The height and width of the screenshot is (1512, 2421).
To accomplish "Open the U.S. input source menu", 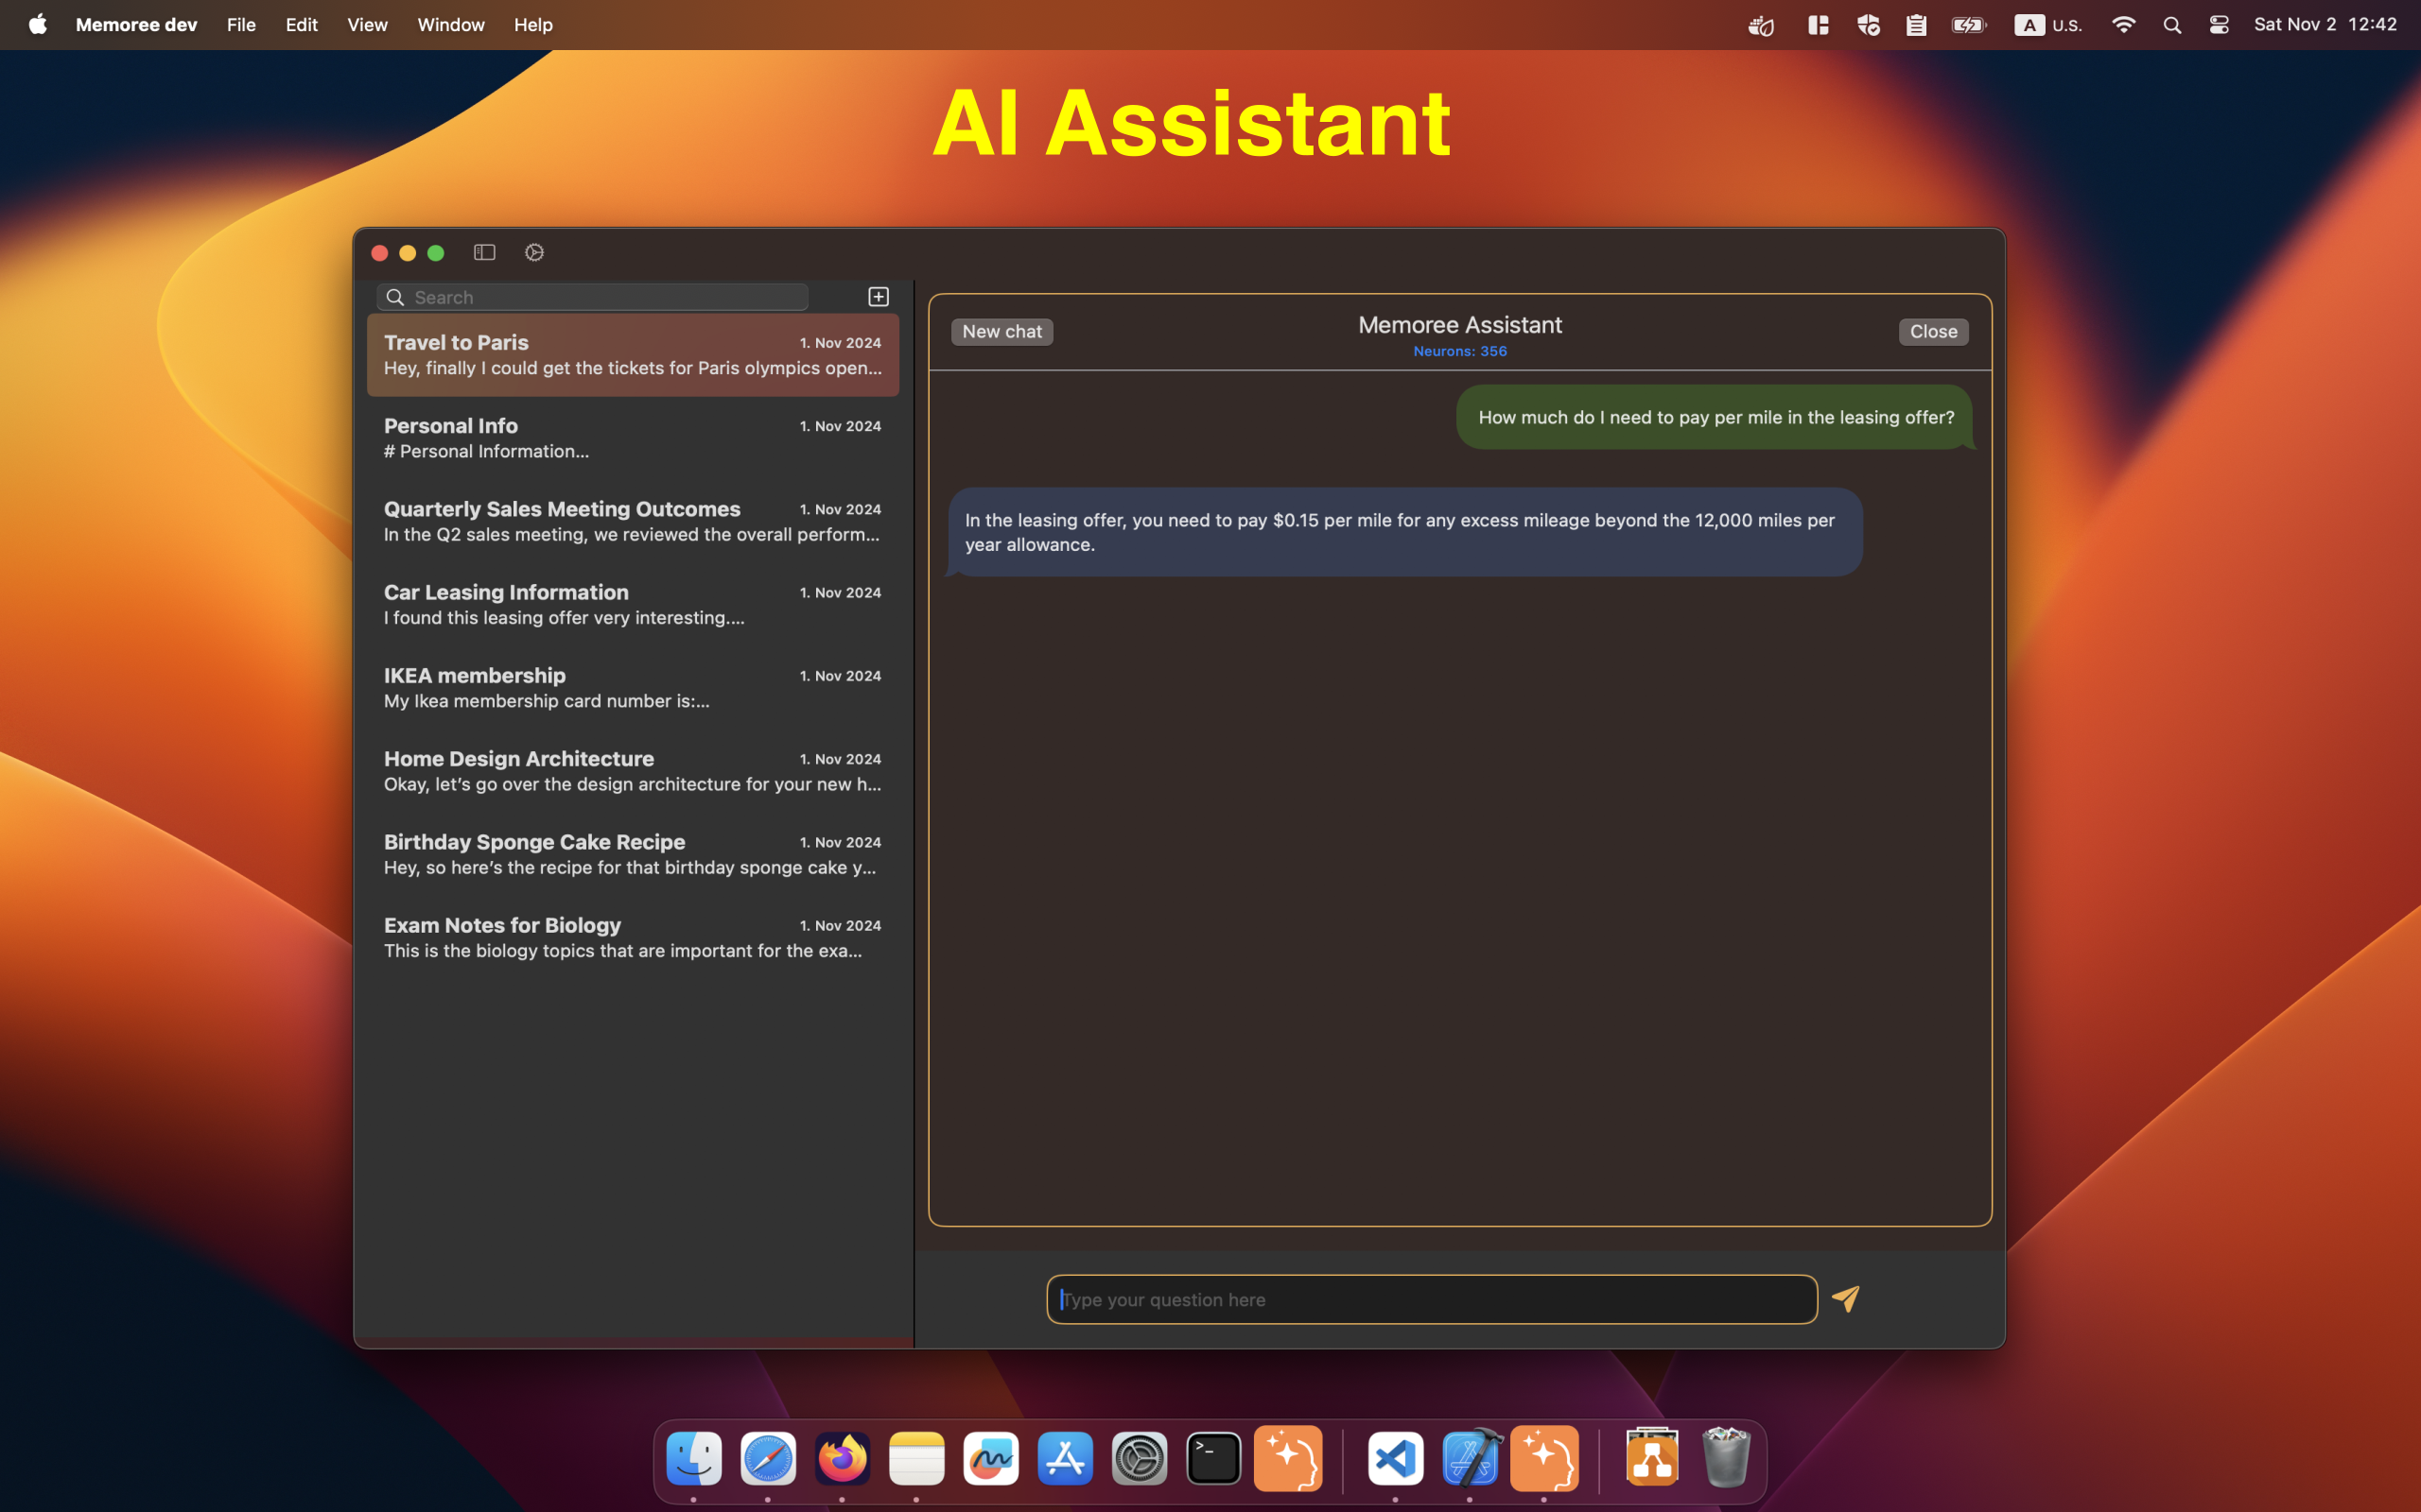I will 2047,25.
